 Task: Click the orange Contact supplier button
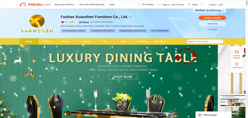[212, 18]
